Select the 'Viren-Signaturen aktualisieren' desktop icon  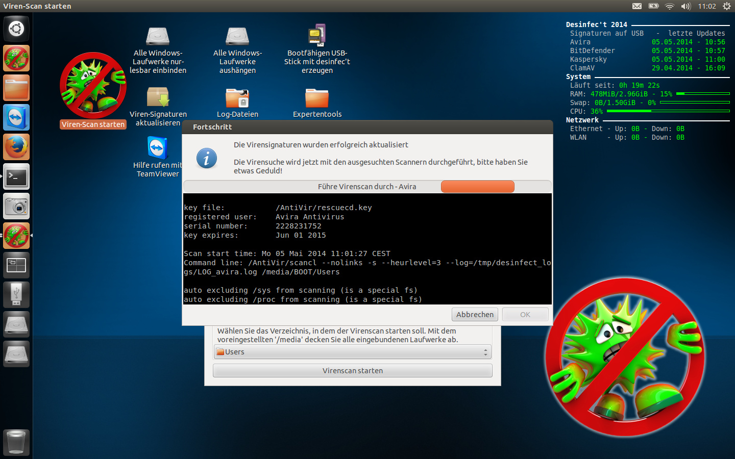coord(158,106)
